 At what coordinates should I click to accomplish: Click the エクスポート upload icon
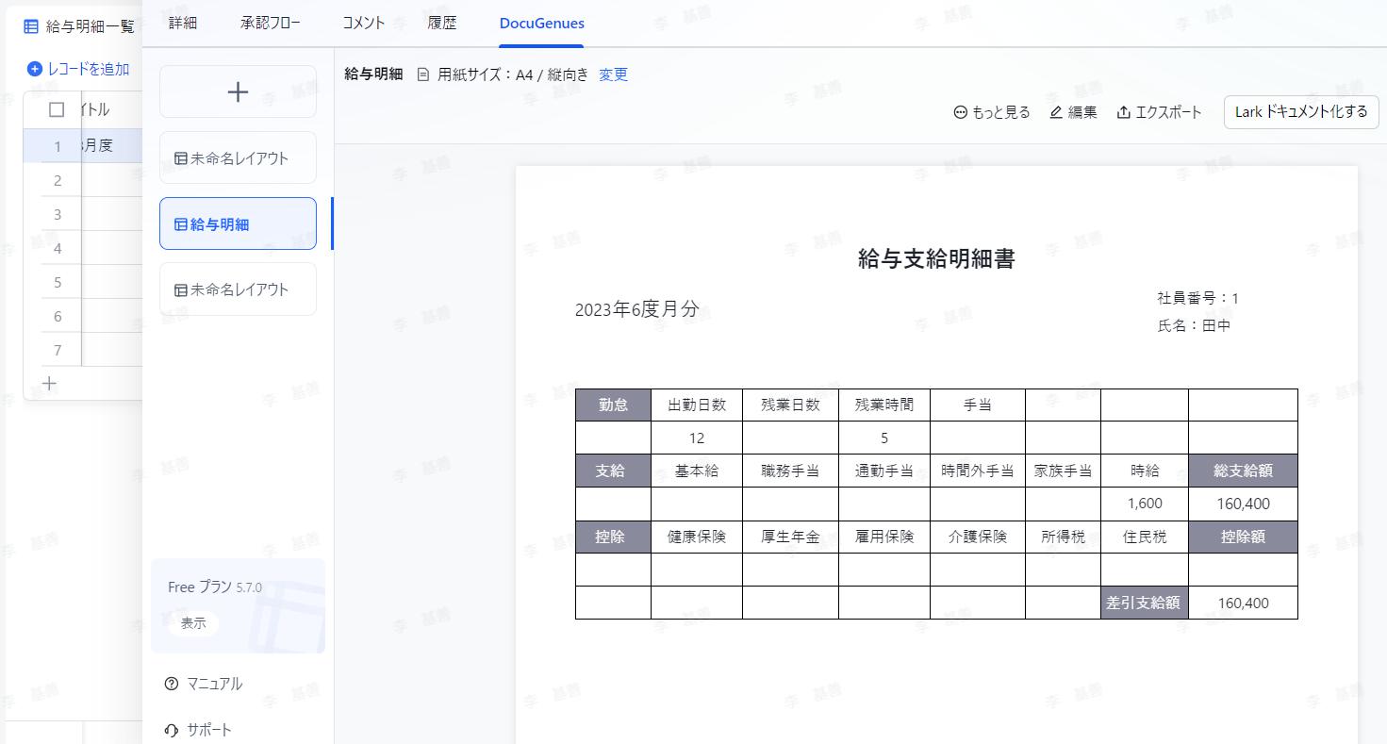tap(1124, 112)
